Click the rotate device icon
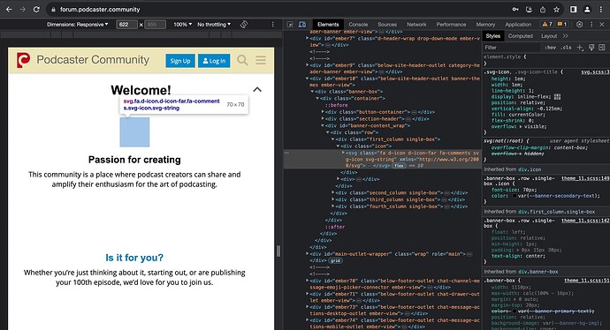Screen dimensions: 610x330 (x=244, y=24)
